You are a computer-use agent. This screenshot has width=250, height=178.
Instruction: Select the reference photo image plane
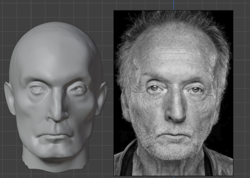pos(173,93)
